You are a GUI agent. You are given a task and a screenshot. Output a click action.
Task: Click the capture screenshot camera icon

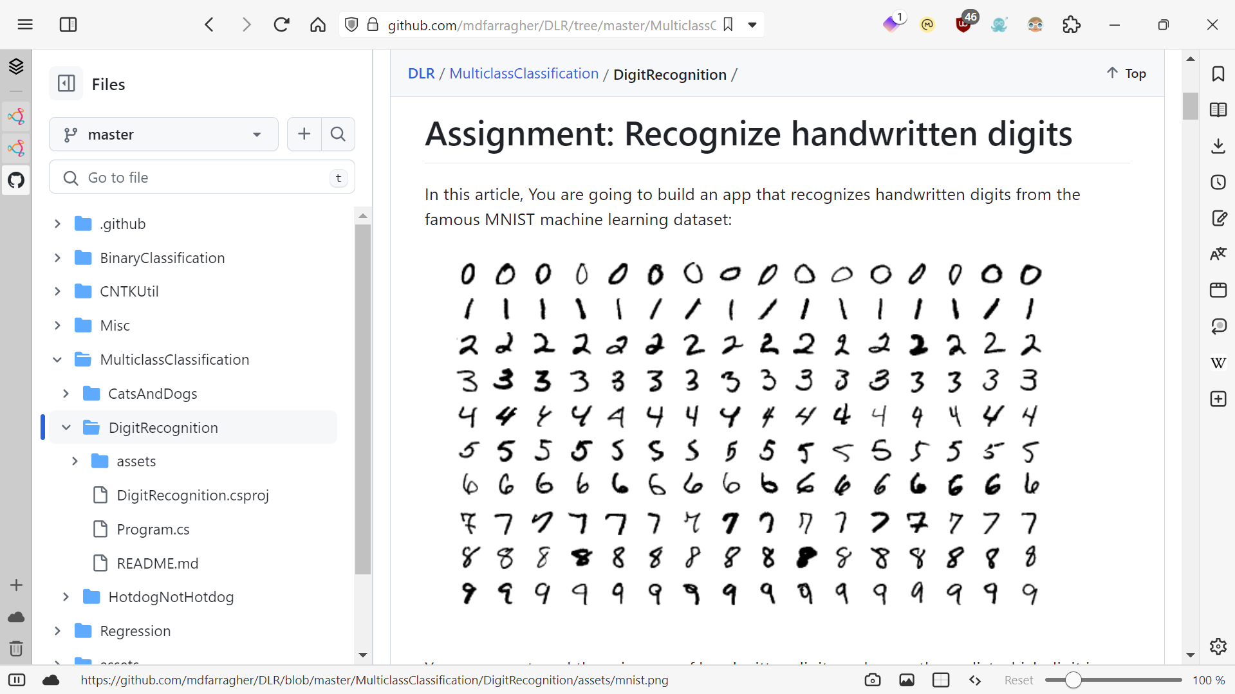[872, 680]
